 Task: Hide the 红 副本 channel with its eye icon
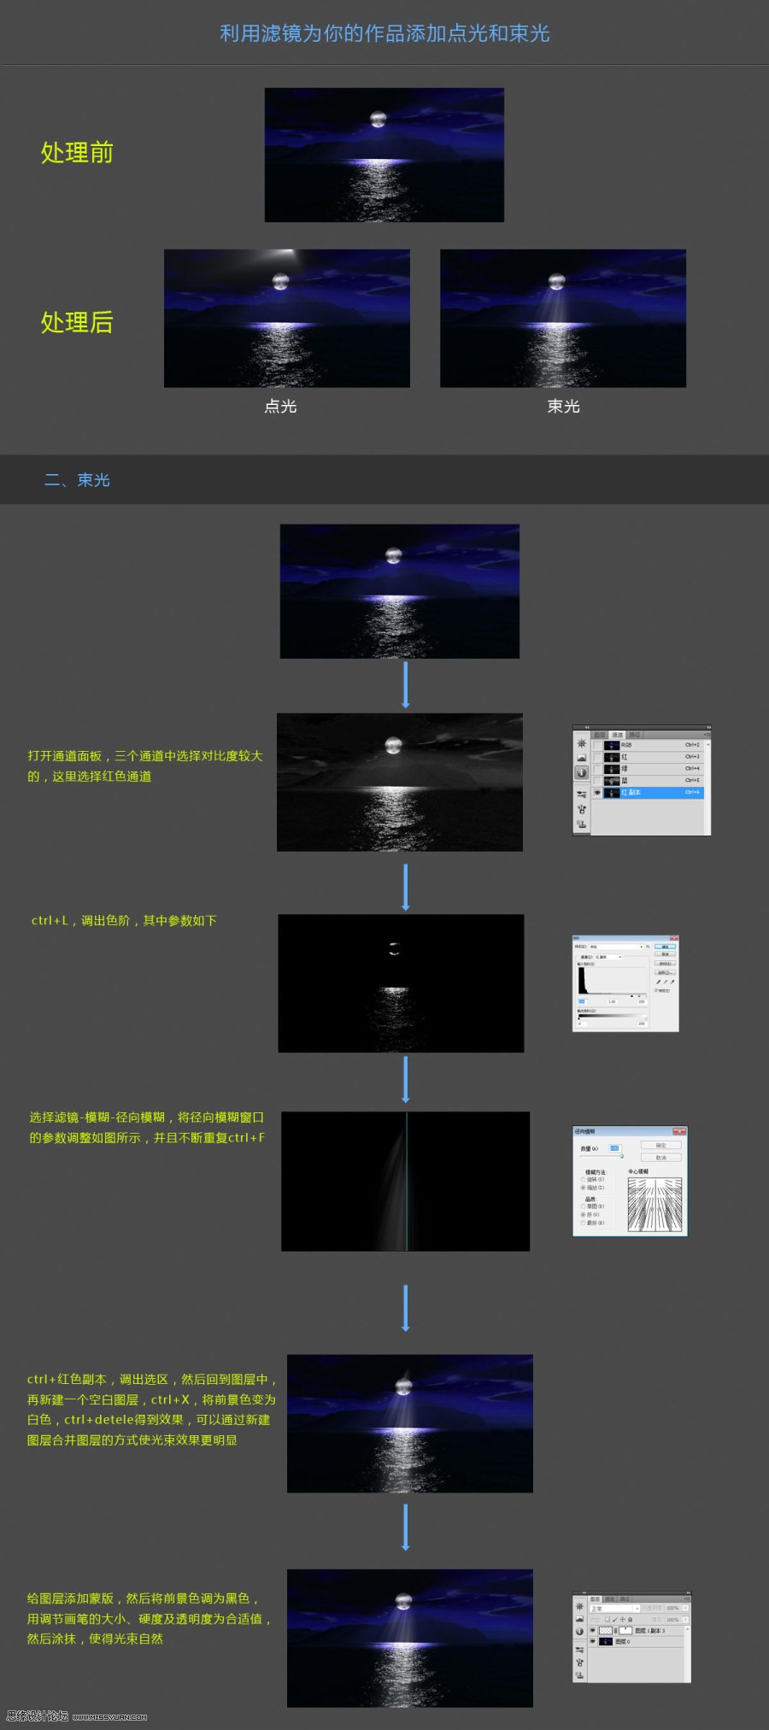[597, 793]
